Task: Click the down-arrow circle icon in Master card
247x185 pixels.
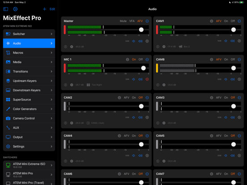Action: coord(65,47)
